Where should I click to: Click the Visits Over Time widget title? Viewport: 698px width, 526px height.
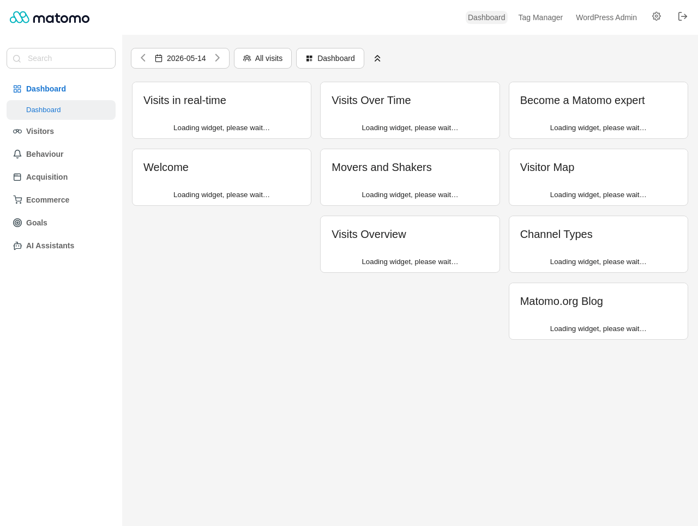[371, 100]
